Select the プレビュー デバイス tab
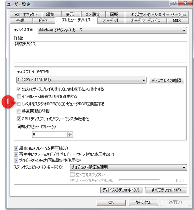The height and width of the screenshot is (210, 194). pyautogui.click(x=76, y=20)
